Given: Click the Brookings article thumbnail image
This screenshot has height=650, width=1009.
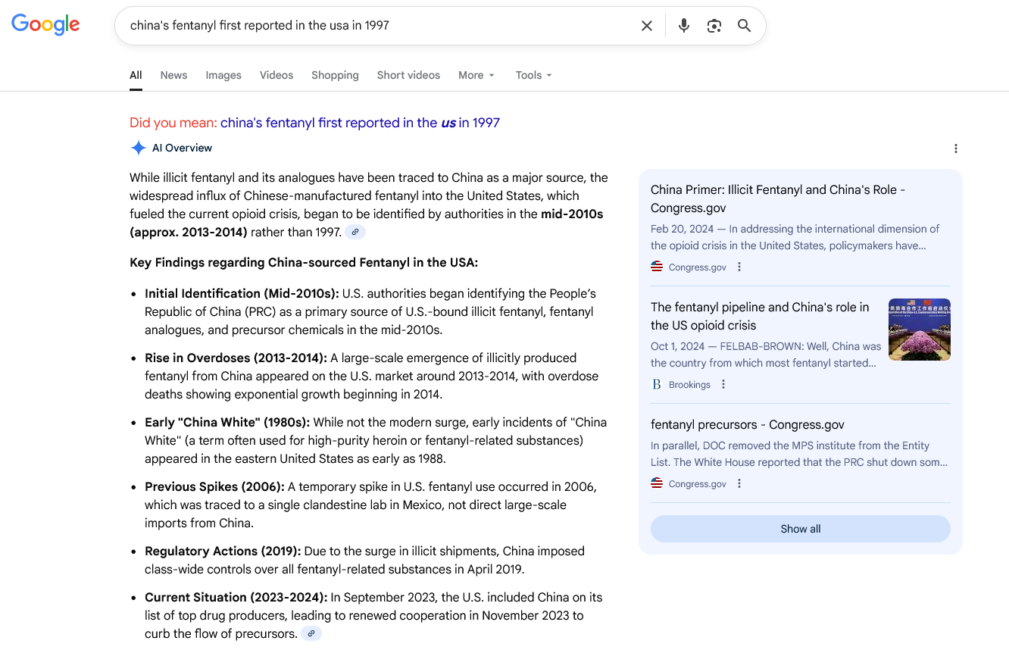Looking at the screenshot, I should [x=919, y=330].
